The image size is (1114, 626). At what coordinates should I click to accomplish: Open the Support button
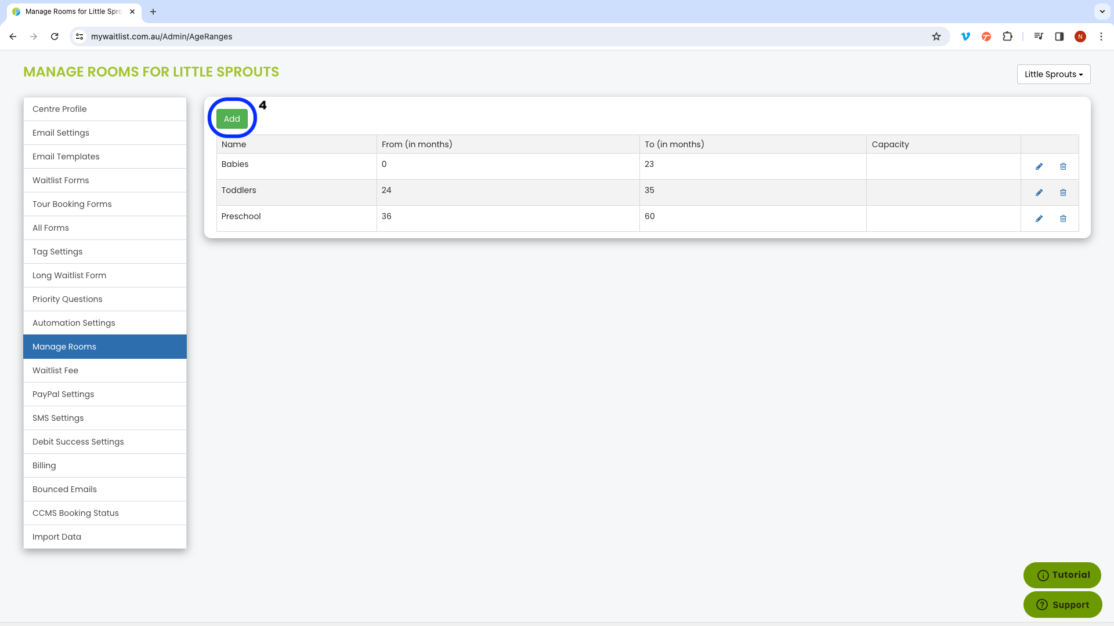tap(1062, 605)
